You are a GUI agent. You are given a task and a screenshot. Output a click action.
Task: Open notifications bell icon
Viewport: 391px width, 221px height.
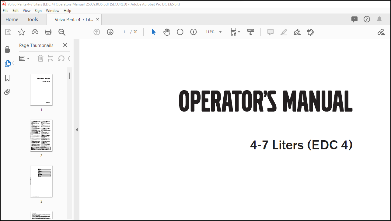click(x=379, y=20)
